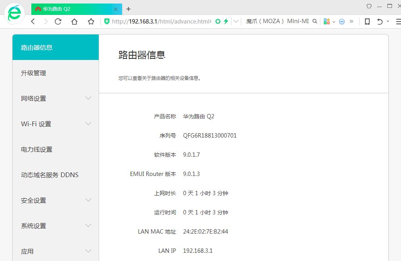Close the 华为路由 Q2 tab
Image resolution: width=401 pixels, height=261 pixels.
116,9
